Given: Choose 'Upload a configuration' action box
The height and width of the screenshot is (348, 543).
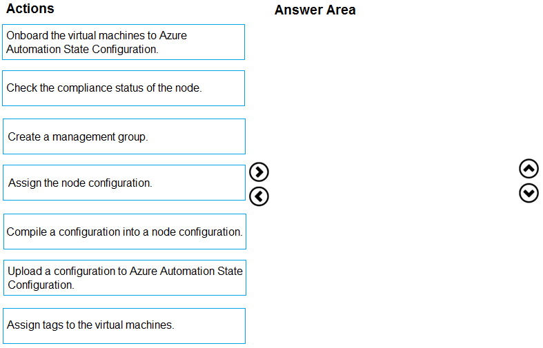Looking at the screenshot, I should click(124, 278).
